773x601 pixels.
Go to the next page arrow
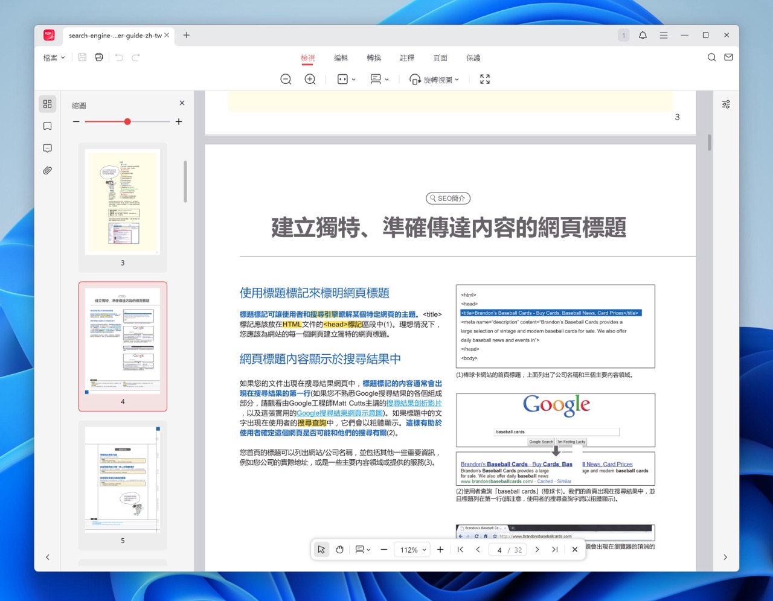537,550
